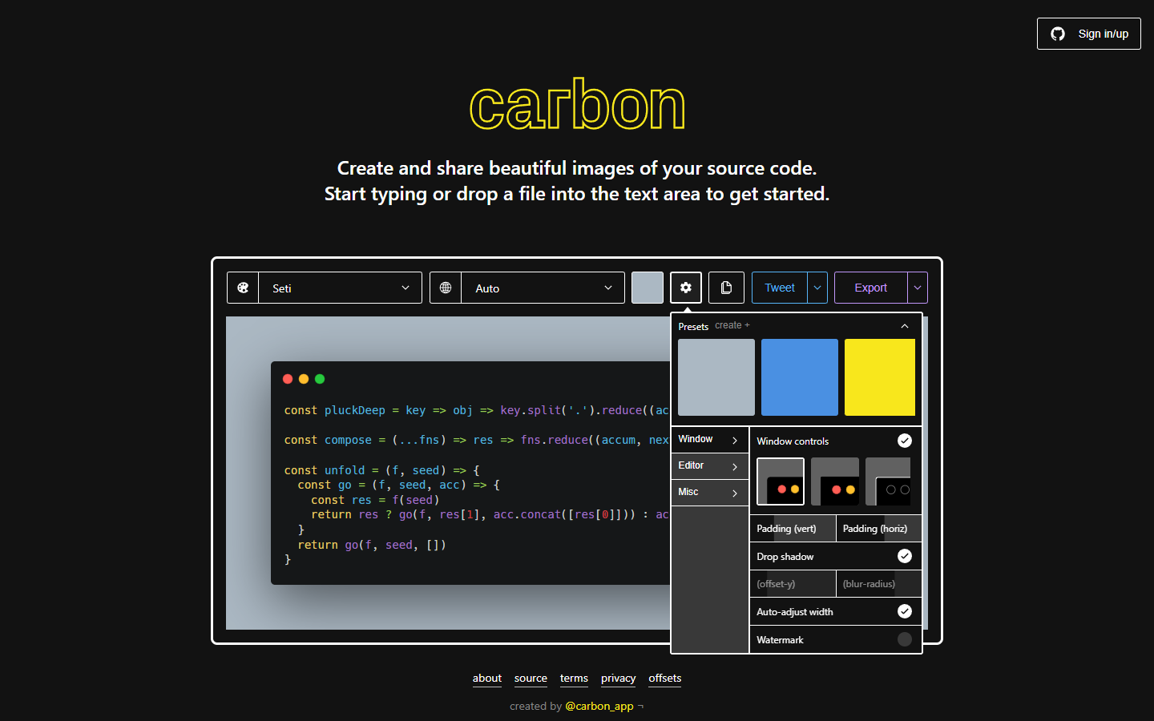Select the gray preset swatch
1154x721 pixels.
(x=716, y=377)
